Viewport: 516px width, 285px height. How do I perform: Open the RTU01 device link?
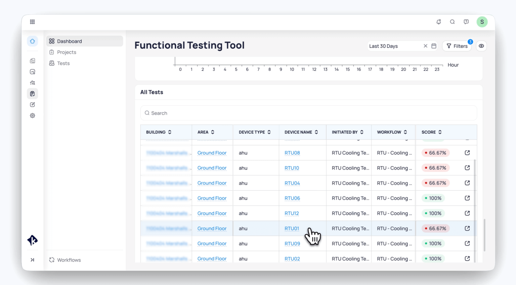pos(292,228)
